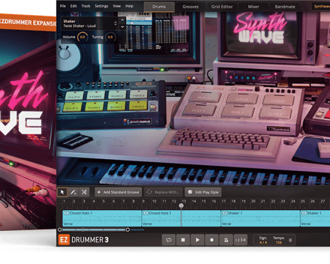Select the pencil draw tool
This screenshot has width=330, height=264.
tap(73, 192)
